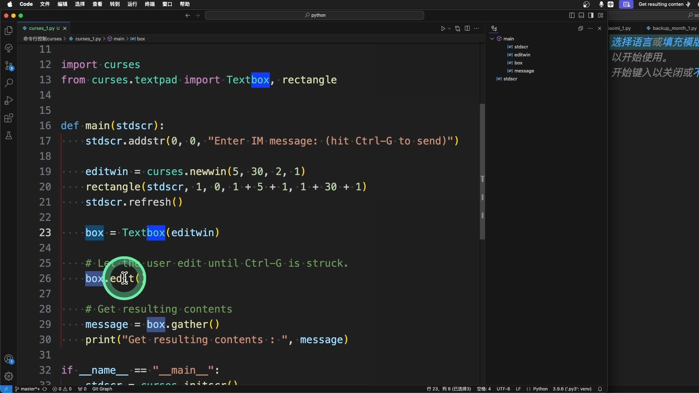Split the editor to the right
Image resolution: width=699 pixels, height=393 pixels.
pyautogui.click(x=467, y=28)
